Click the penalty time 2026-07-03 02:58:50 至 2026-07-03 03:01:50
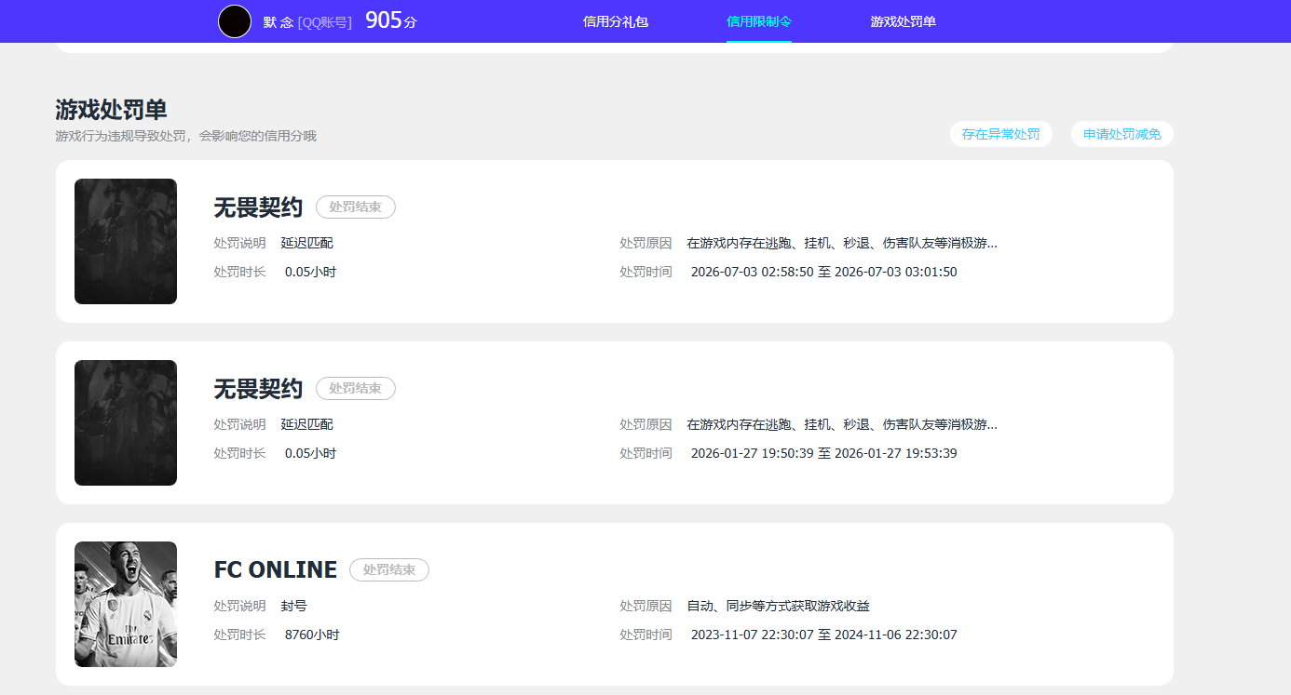 [824, 272]
